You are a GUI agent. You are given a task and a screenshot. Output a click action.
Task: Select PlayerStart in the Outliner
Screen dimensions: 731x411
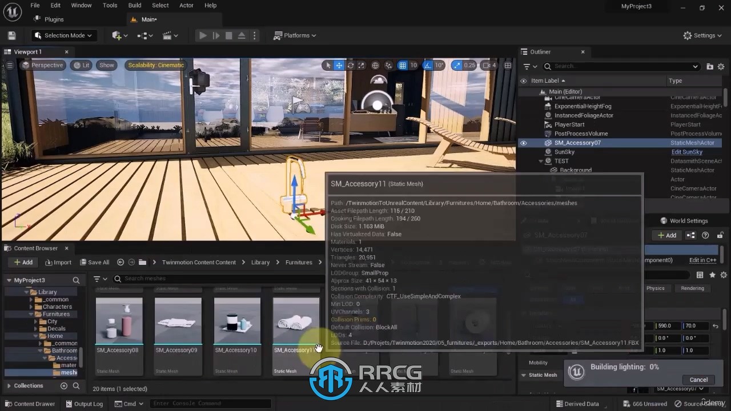coord(569,124)
